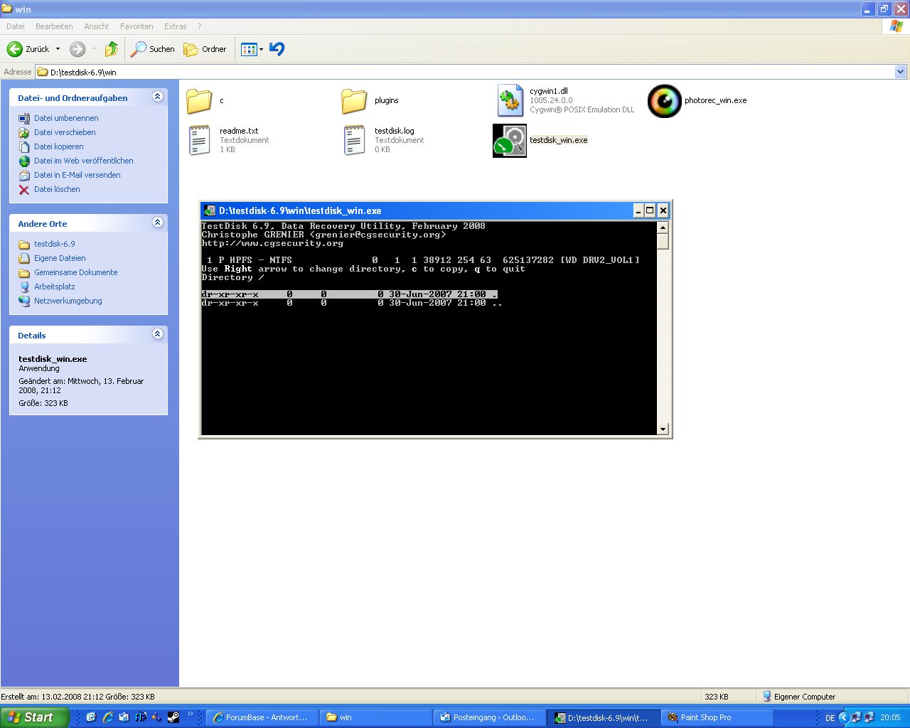Toggle the Ordner folders pane button
The image size is (910, 728).
pyautogui.click(x=205, y=49)
